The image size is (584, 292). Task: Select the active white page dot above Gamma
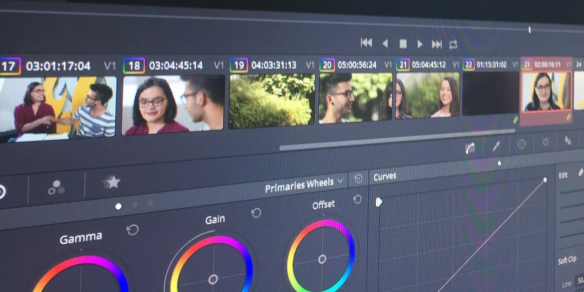click(118, 206)
